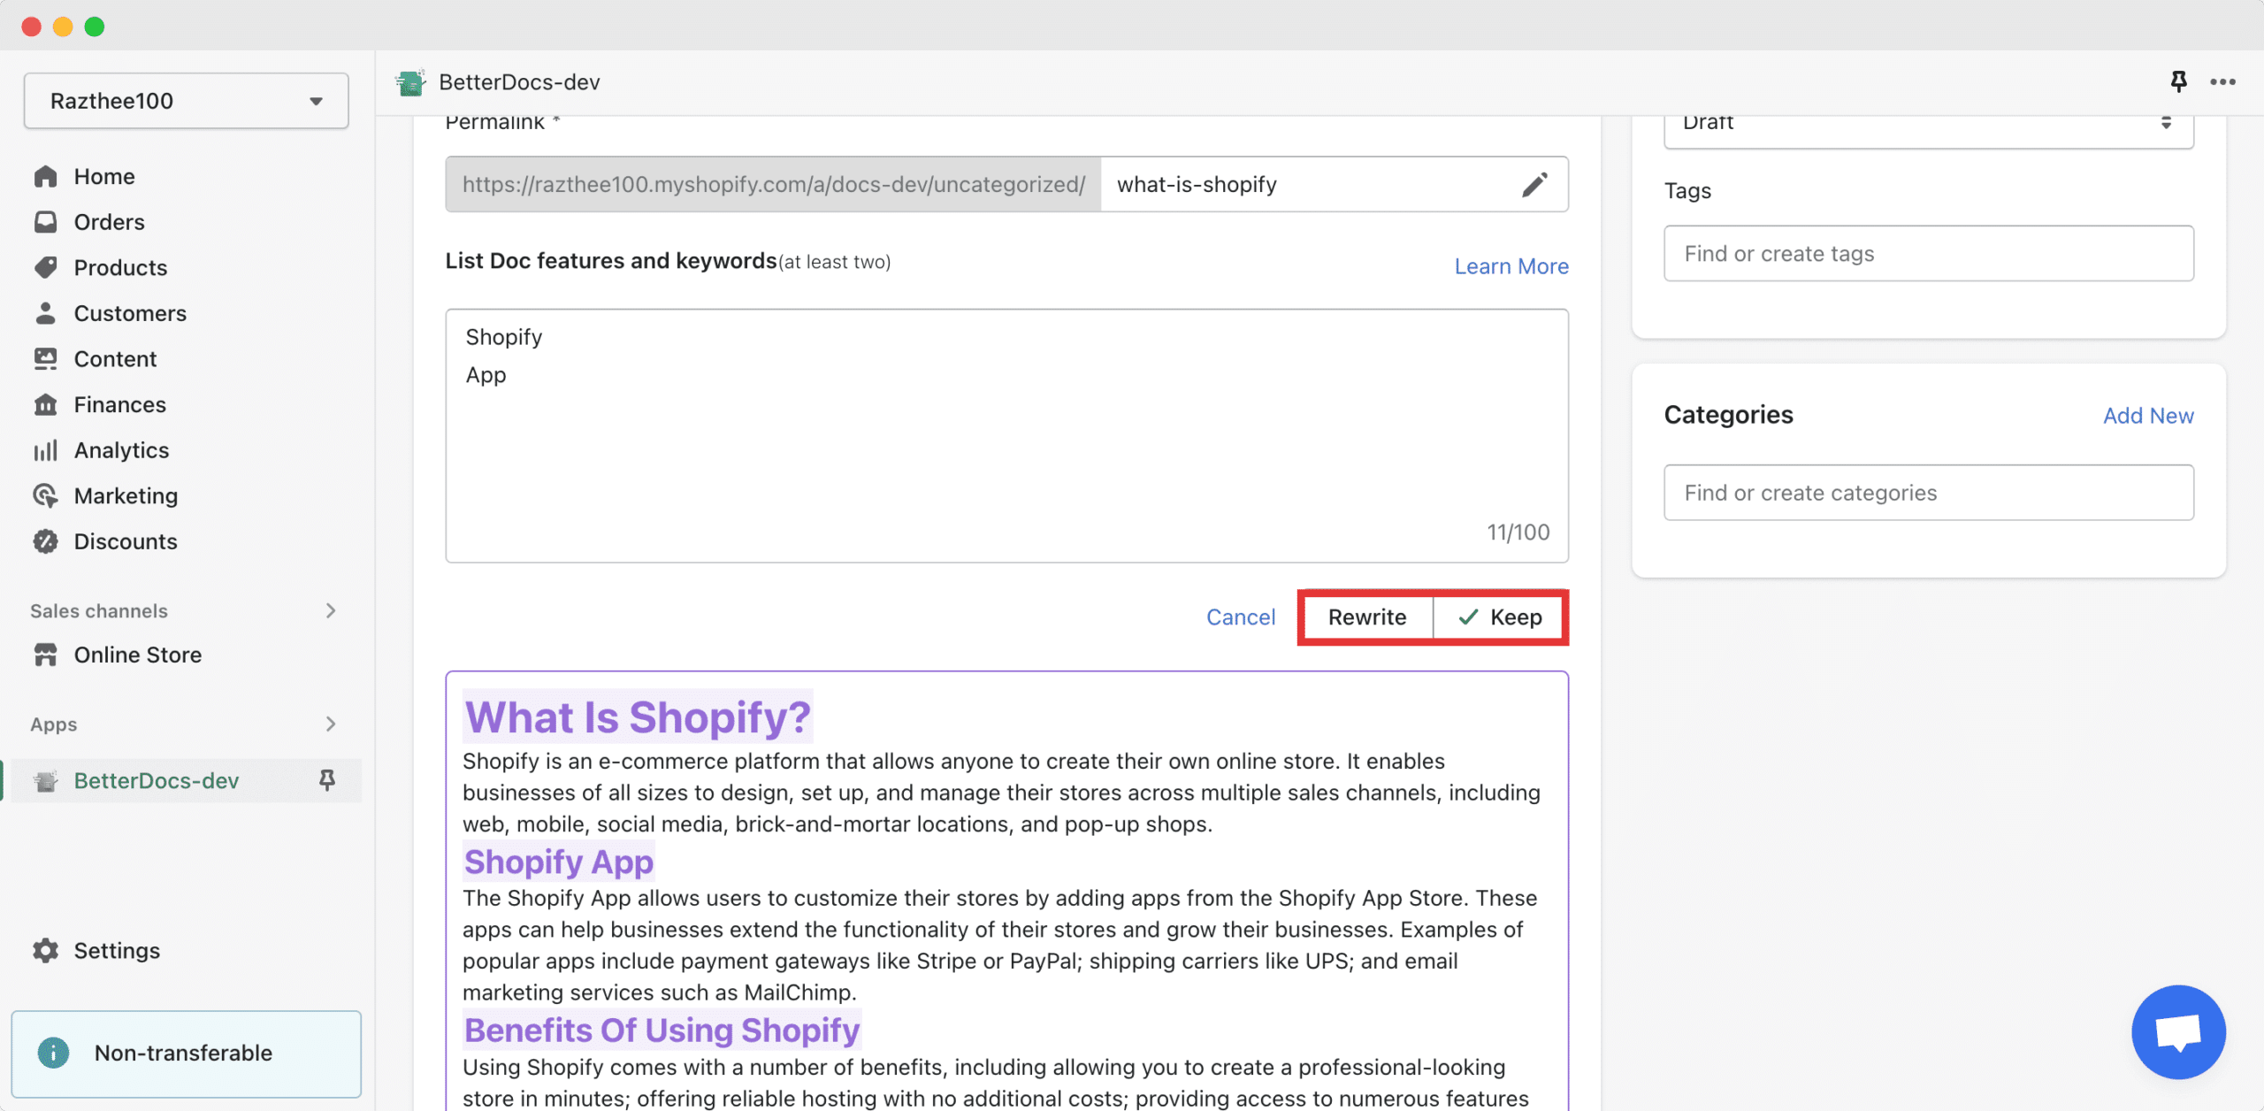The height and width of the screenshot is (1111, 2264).
Task: Click the Keep button
Action: click(x=1498, y=617)
